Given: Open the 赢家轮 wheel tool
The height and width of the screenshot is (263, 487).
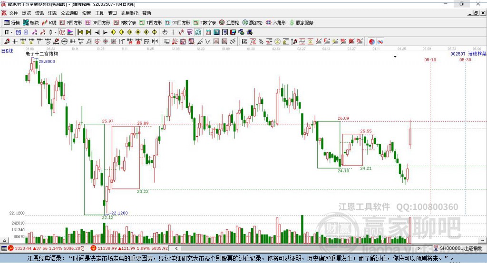Looking at the screenshot, I should coord(253,23).
